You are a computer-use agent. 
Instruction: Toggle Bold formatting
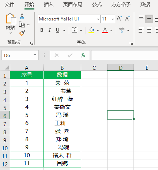coord(42,30)
